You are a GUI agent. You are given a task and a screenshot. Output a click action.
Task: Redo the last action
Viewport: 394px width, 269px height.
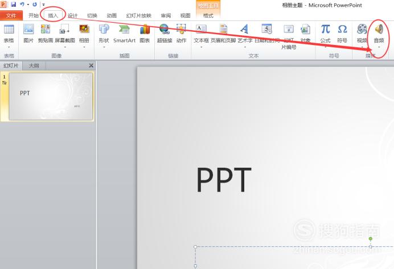pos(35,5)
